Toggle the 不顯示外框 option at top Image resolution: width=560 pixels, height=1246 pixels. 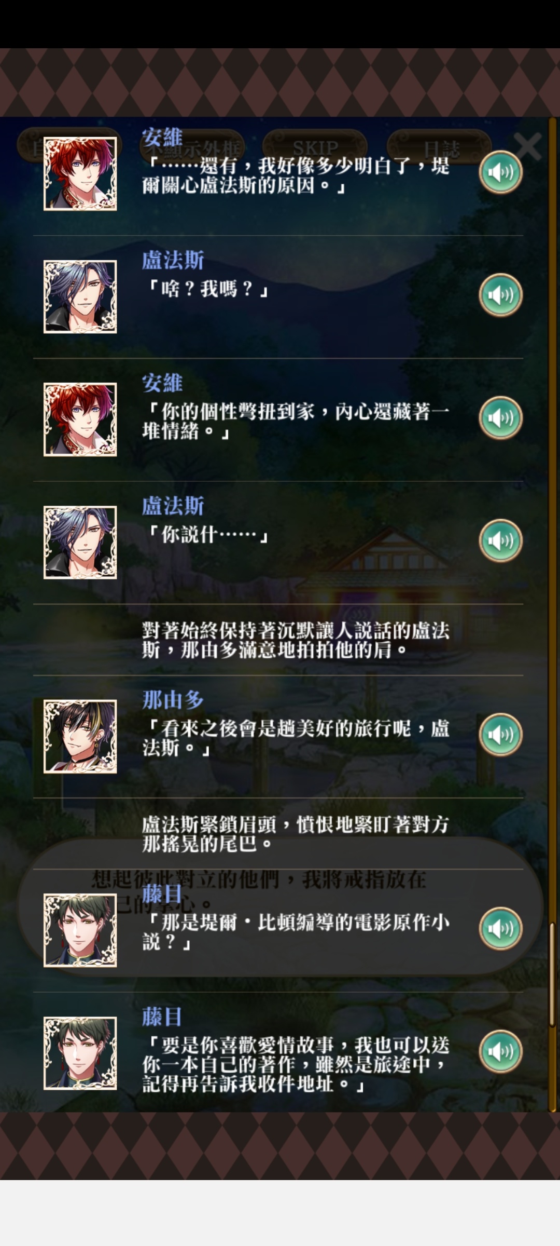point(191,148)
